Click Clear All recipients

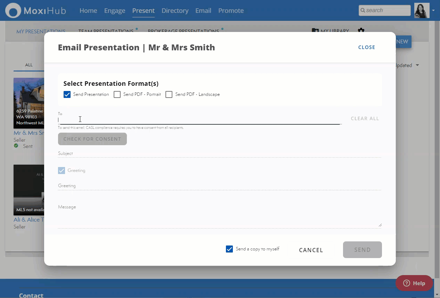365,118
